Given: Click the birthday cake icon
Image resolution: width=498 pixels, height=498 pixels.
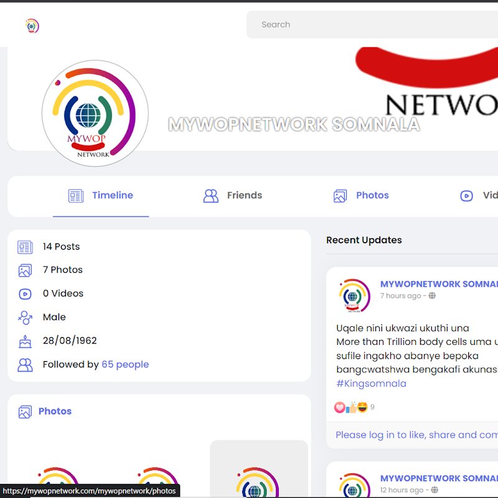Looking at the screenshot, I should click(25, 341).
